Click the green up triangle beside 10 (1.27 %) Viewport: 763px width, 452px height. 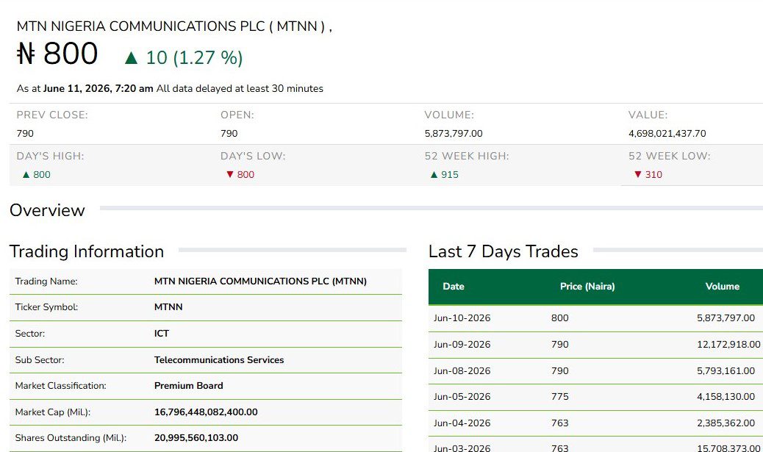click(131, 58)
